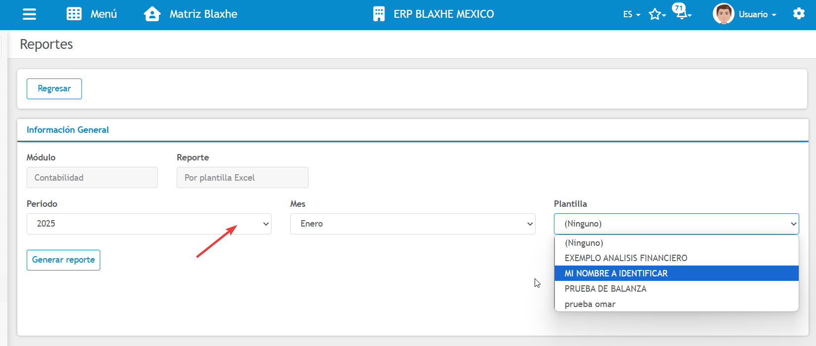Click the Mes field label
The width and height of the screenshot is (816, 346).
click(x=298, y=204)
